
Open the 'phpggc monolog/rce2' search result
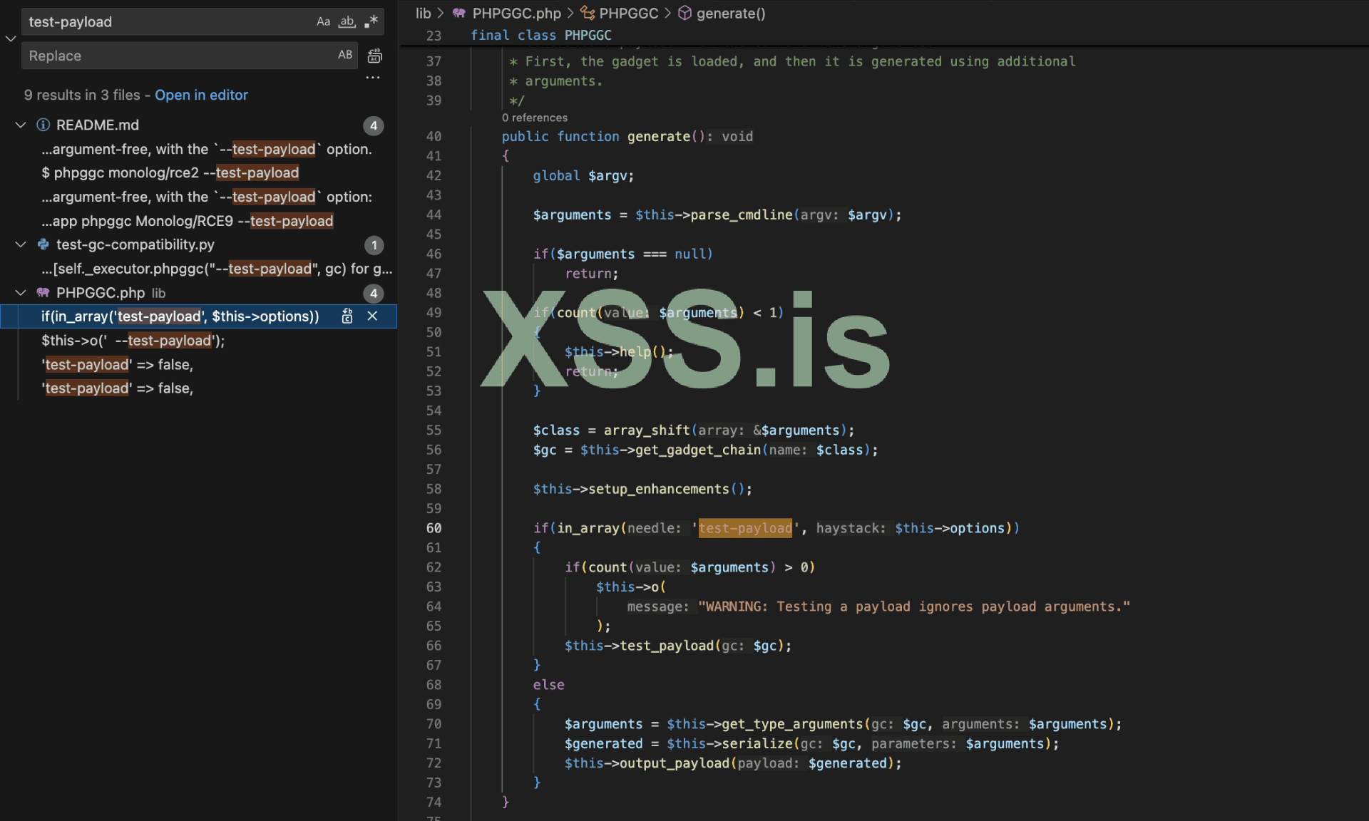[x=170, y=173]
